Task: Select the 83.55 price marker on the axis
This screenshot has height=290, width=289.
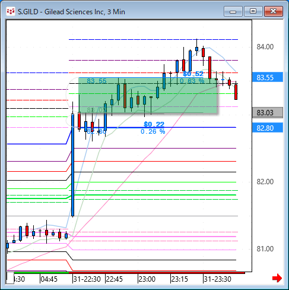Action: [268, 77]
